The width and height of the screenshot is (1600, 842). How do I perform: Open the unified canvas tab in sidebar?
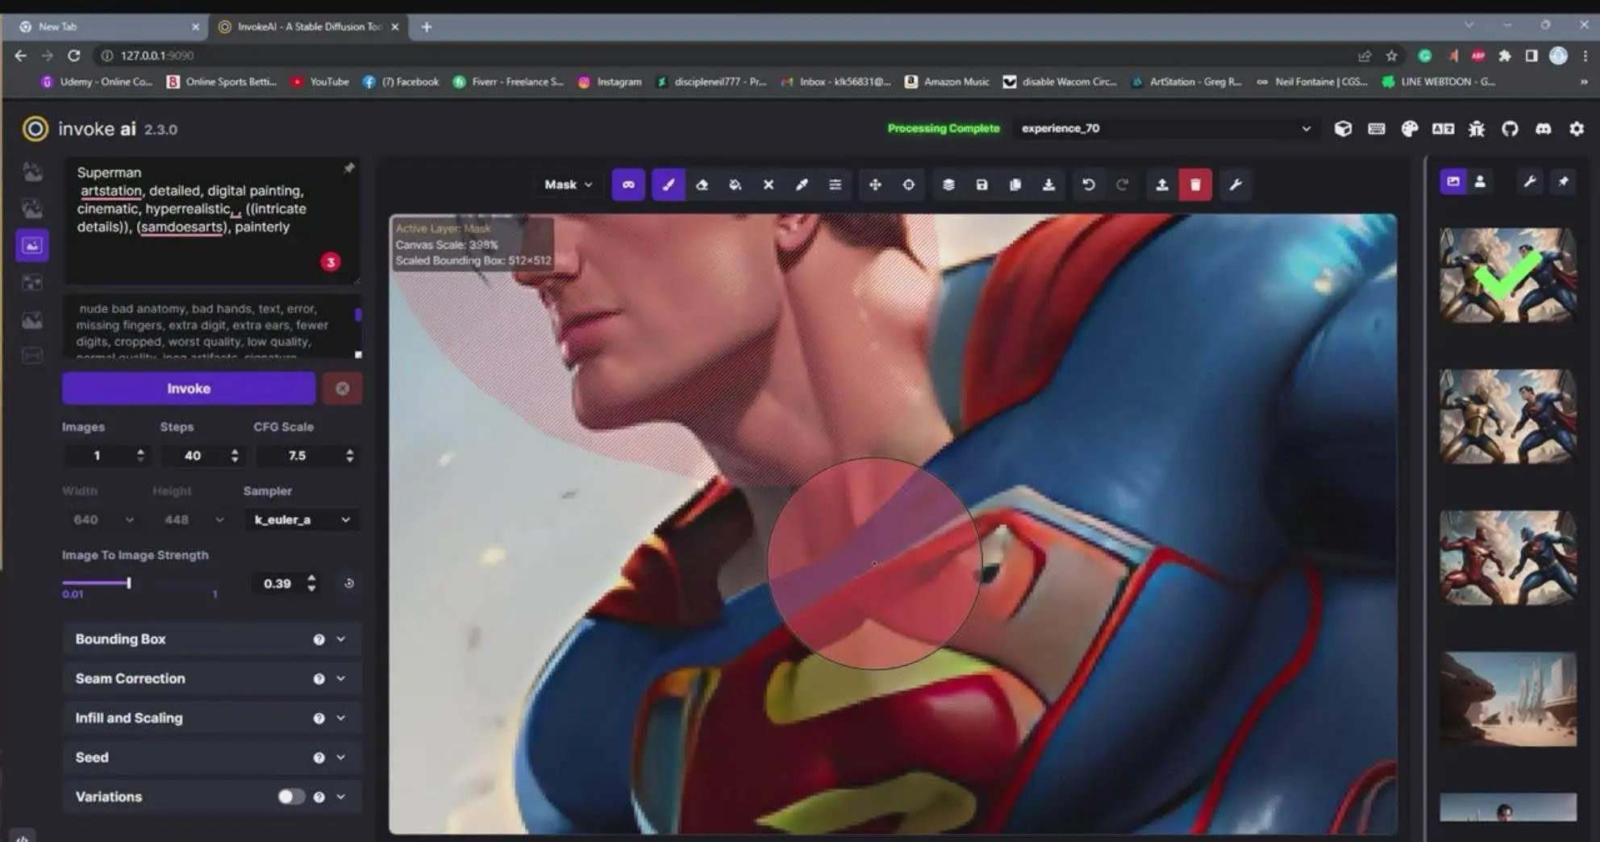pyautogui.click(x=32, y=246)
